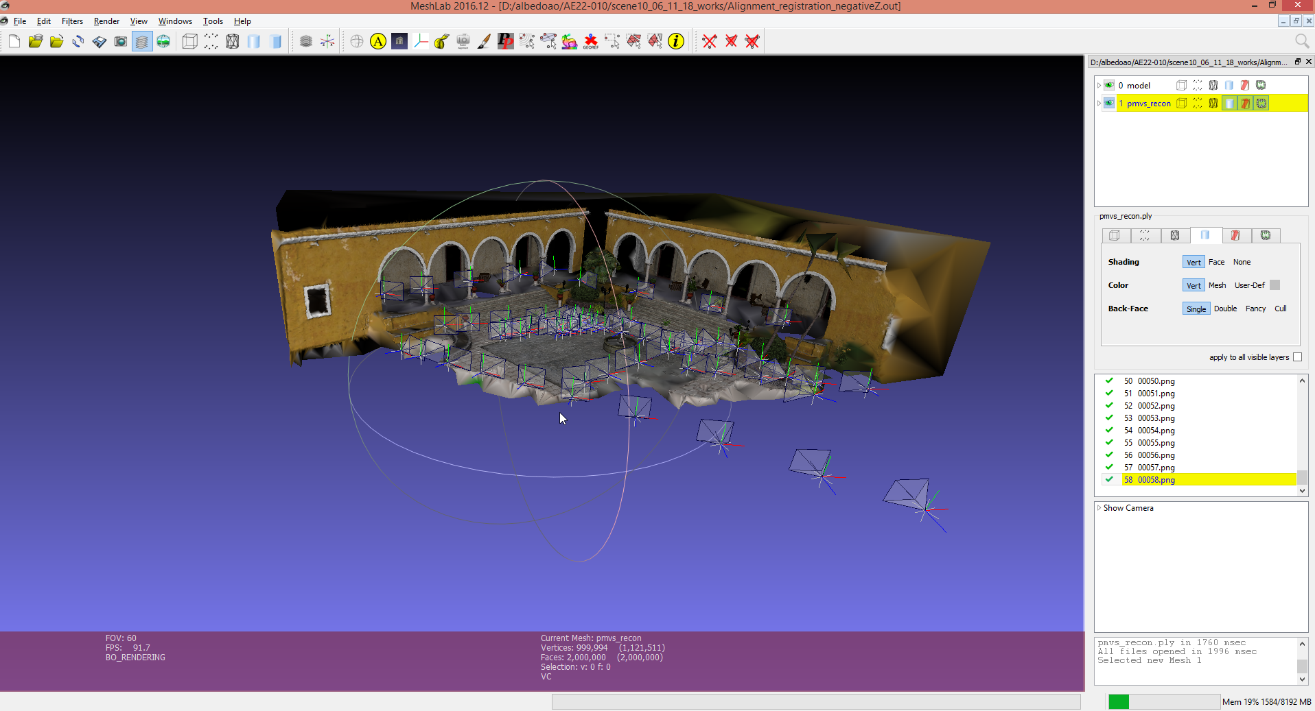Click the Reload mesh icon
Image resolution: width=1315 pixels, height=711 pixels.
pos(78,42)
